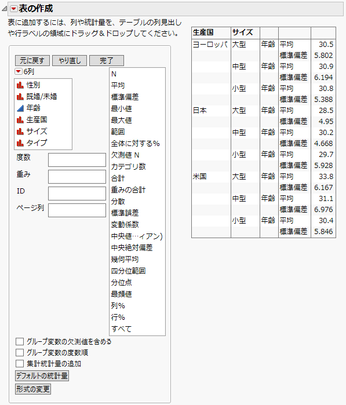Enable グループ変数の度数順 checkbox

coord(20,353)
